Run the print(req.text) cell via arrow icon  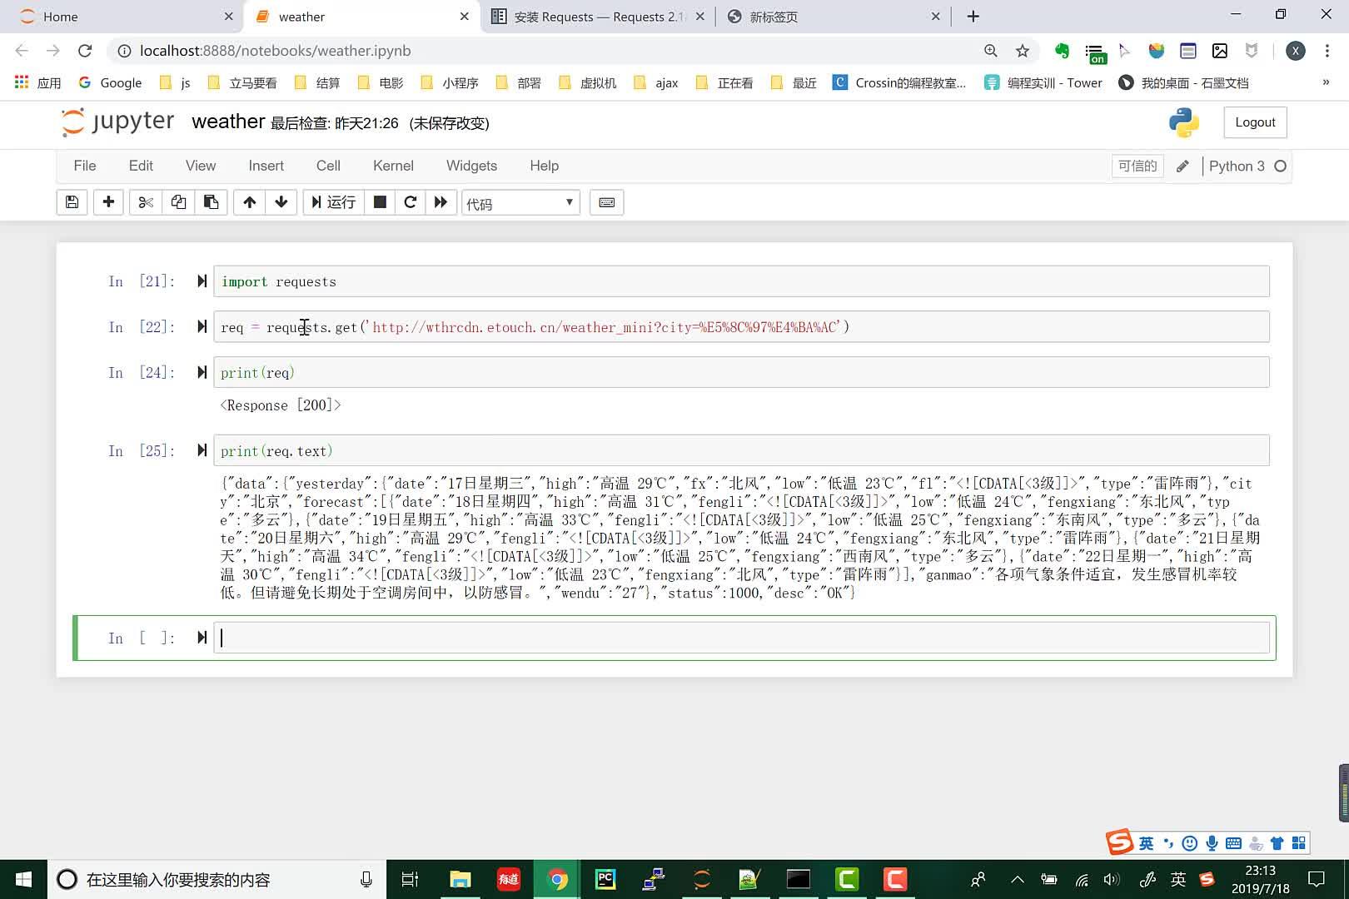pyautogui.click(x=202, y=450)
